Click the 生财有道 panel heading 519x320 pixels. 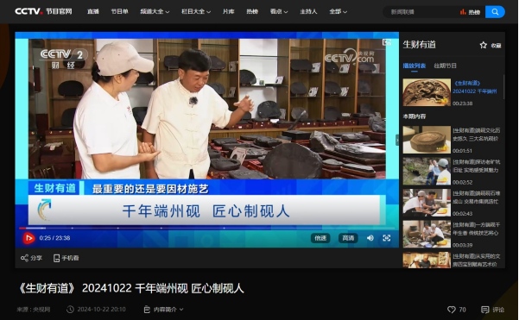419,45
